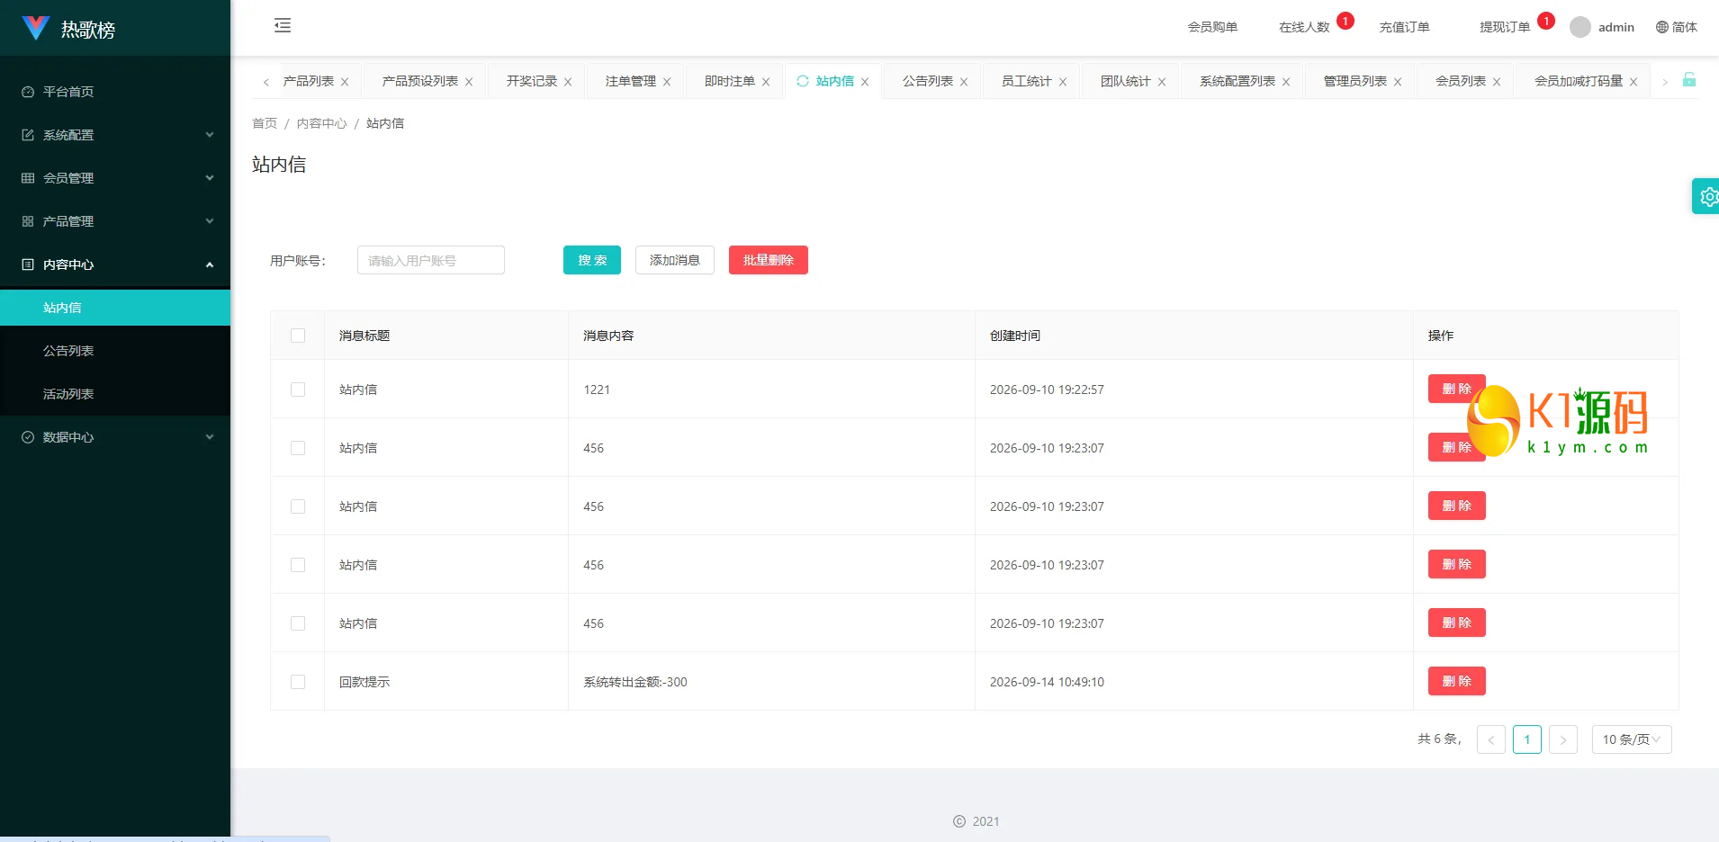
Task: Close the 管理员列表 tab
Action: (x=1398, y=82)
